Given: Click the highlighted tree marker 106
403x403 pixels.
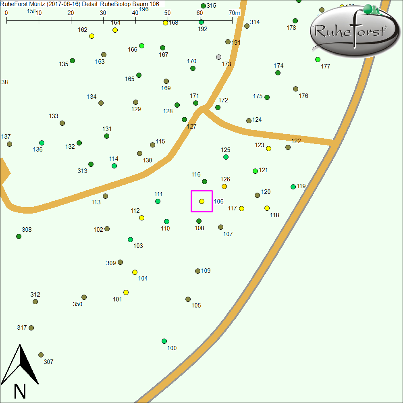Looking at the screenshot, I should pyautogui.click(x=201, y=201).
